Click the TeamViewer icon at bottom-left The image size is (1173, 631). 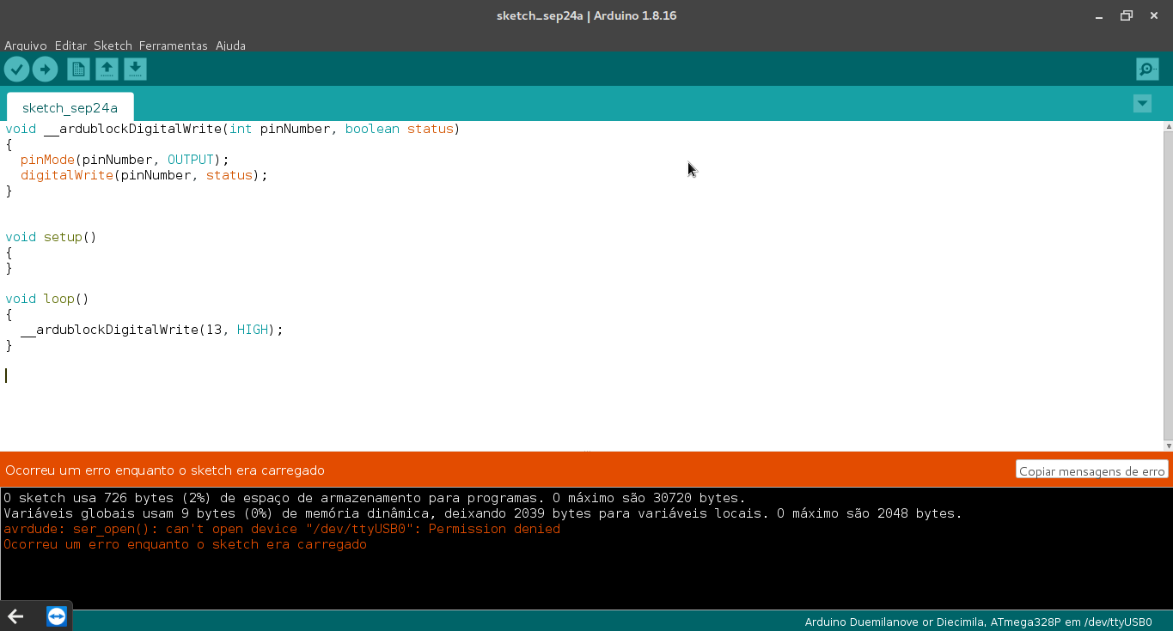click(x=57, y=616)
